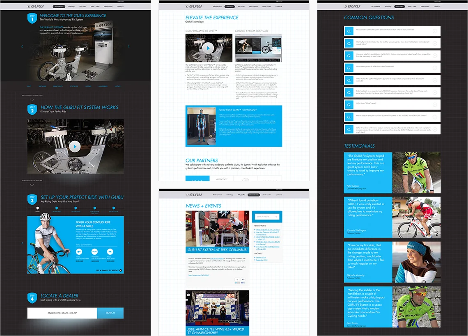The image size is (468, 336).
Task: Open Technology in Experience page navigation
Action: [x=71, y=6]
